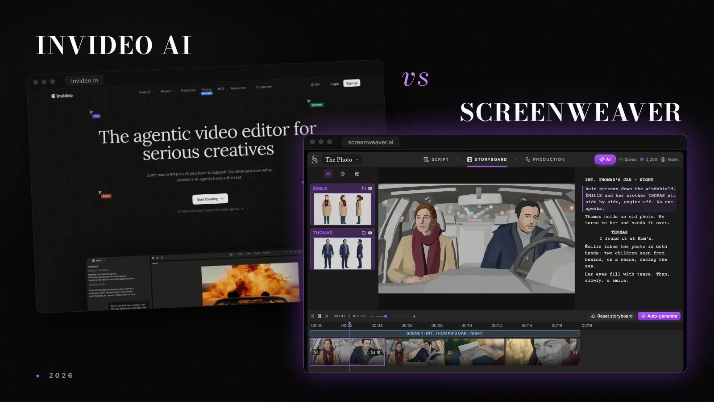Expand Resources menu on invideo

point(240,88)
